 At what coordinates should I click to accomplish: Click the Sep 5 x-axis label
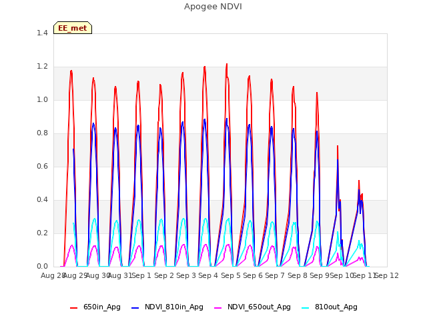(x=231, y=275)
